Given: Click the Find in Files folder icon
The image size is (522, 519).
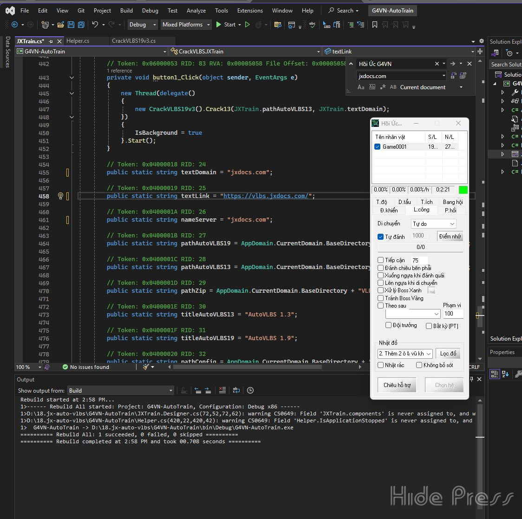Looking at the screenshot, I should coord(278,25).
